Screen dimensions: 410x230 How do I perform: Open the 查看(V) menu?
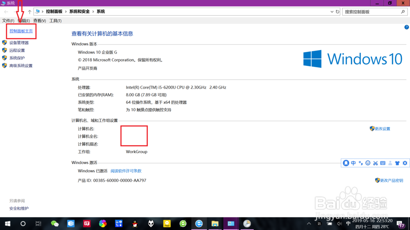tap(39, 20)
